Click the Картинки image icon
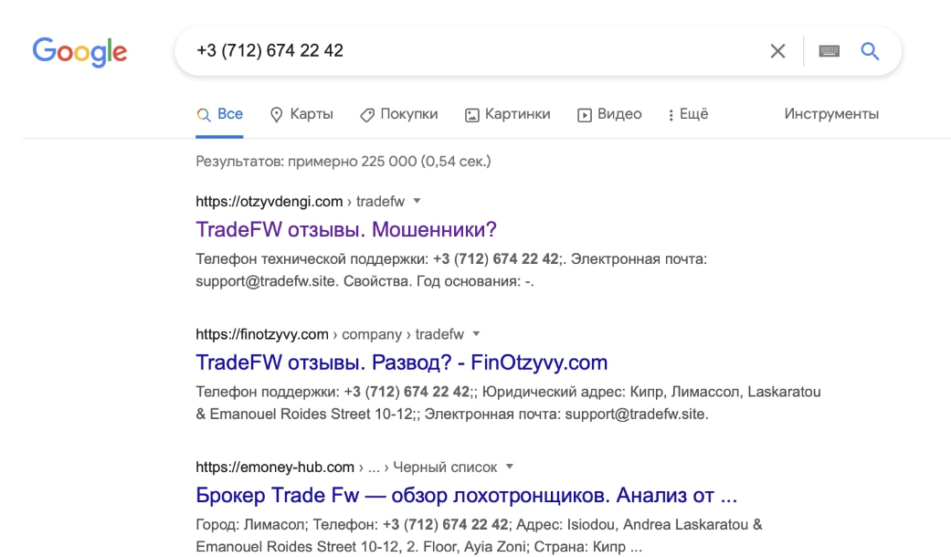 471,114
